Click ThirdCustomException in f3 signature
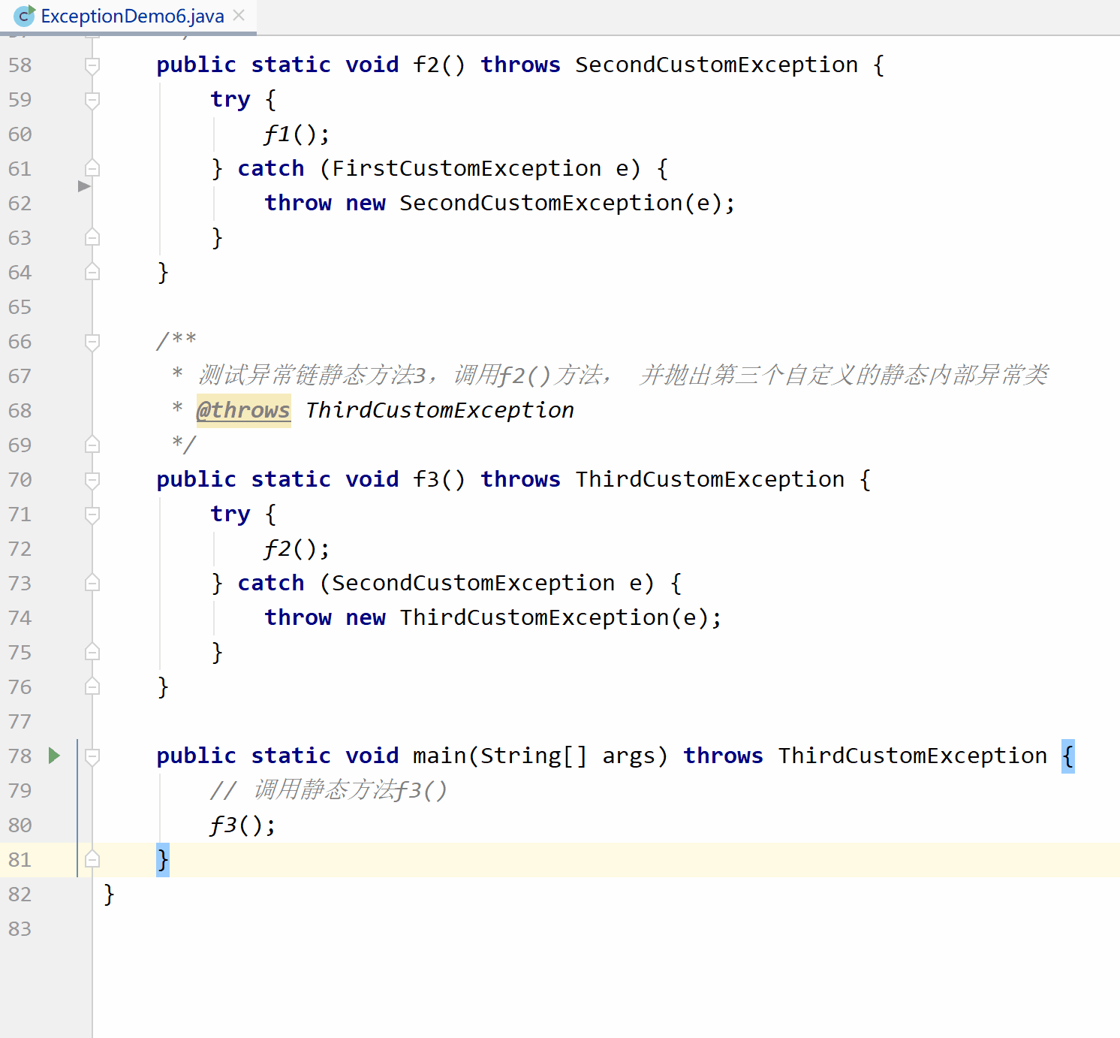The width and height of the screenshot is (1120, 1038). (x=709, y=479)
